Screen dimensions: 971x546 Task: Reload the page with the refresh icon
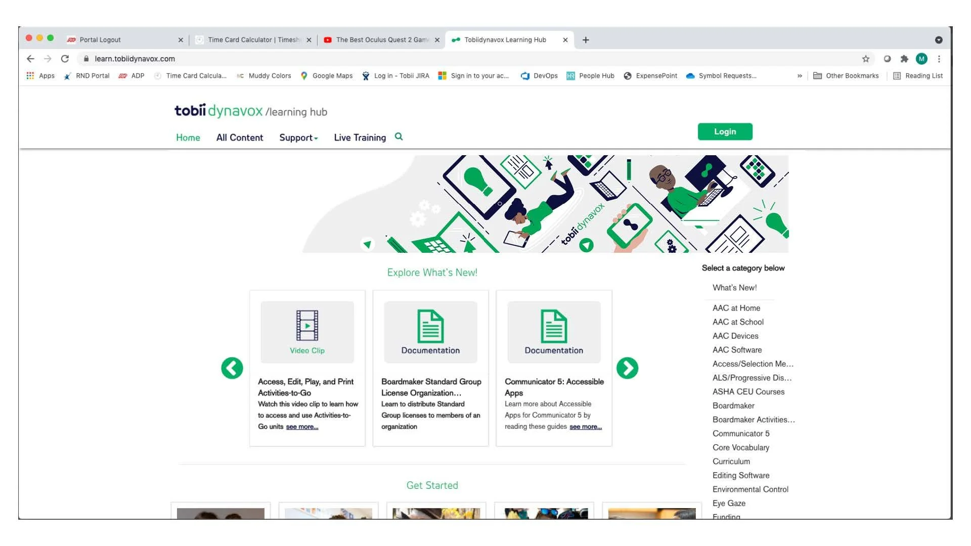pyautogui.click(x=65, y=59)
